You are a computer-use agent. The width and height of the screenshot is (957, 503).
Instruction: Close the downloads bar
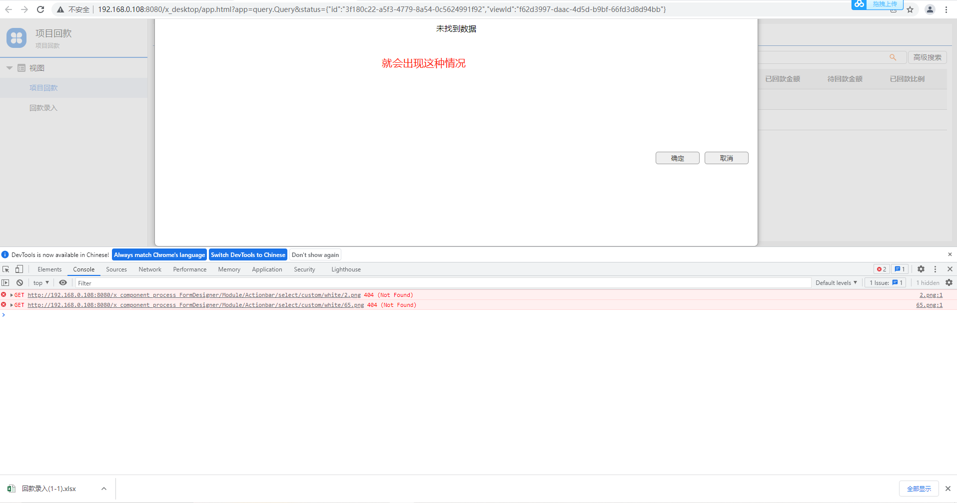coord(948,489)
